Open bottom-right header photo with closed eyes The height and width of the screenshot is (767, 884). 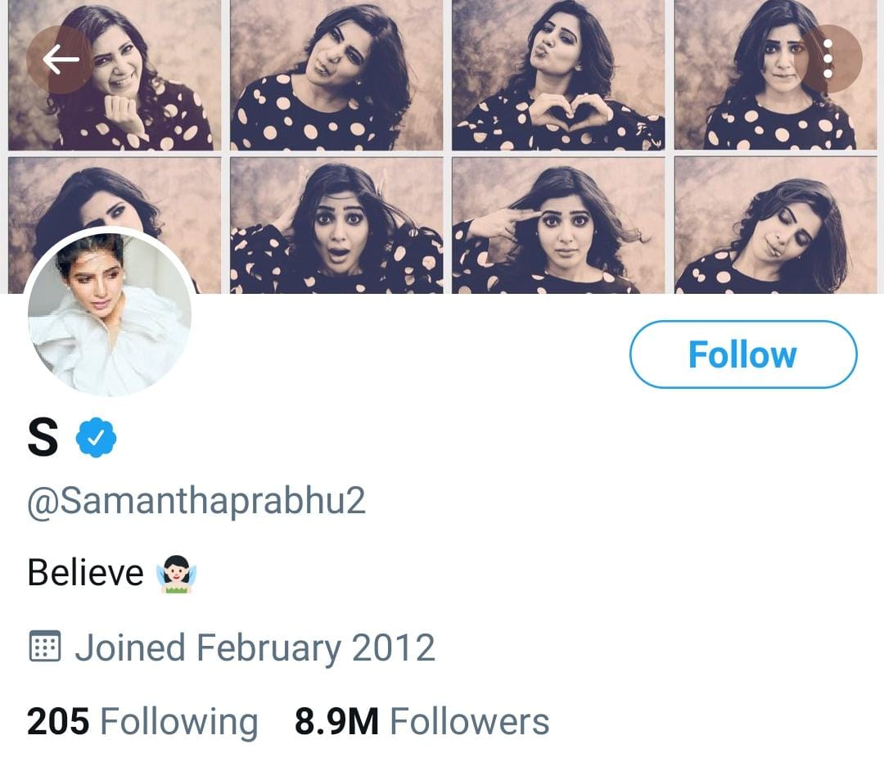[778, 225]
